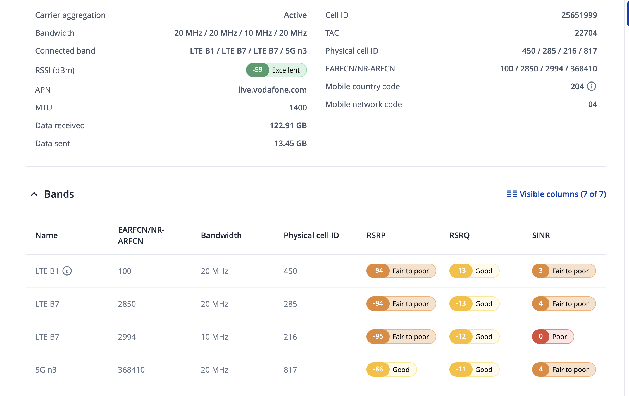Click the columns list icon
Viewport: 629px width, 396px height.
click(512, 194)
